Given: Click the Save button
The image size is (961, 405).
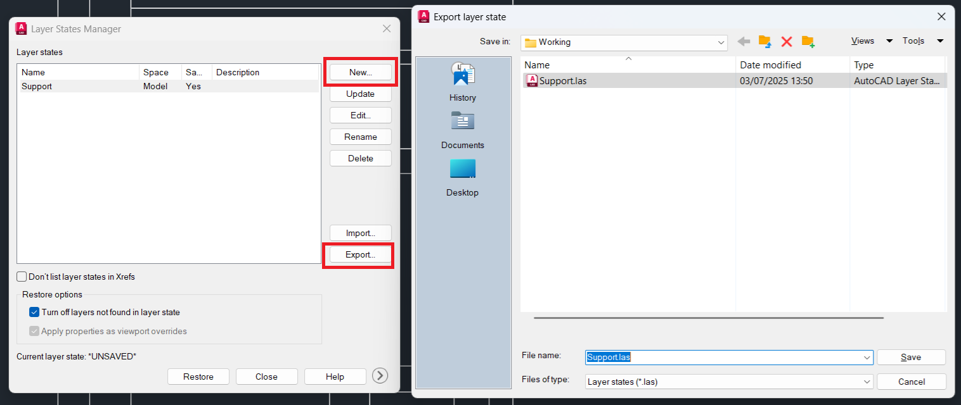Looking at the screenshot, I should tap(911, 358).
